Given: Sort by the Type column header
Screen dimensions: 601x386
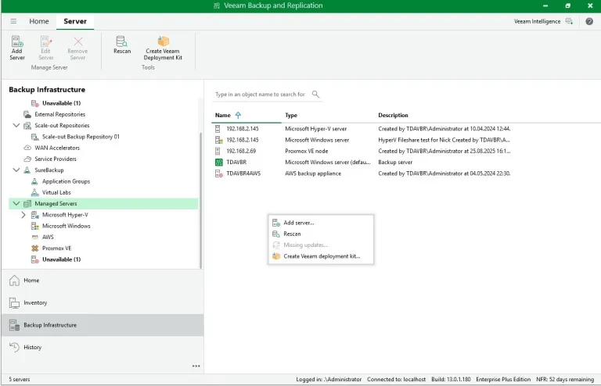Looking at the screenshot, I should tap(291, 115).
